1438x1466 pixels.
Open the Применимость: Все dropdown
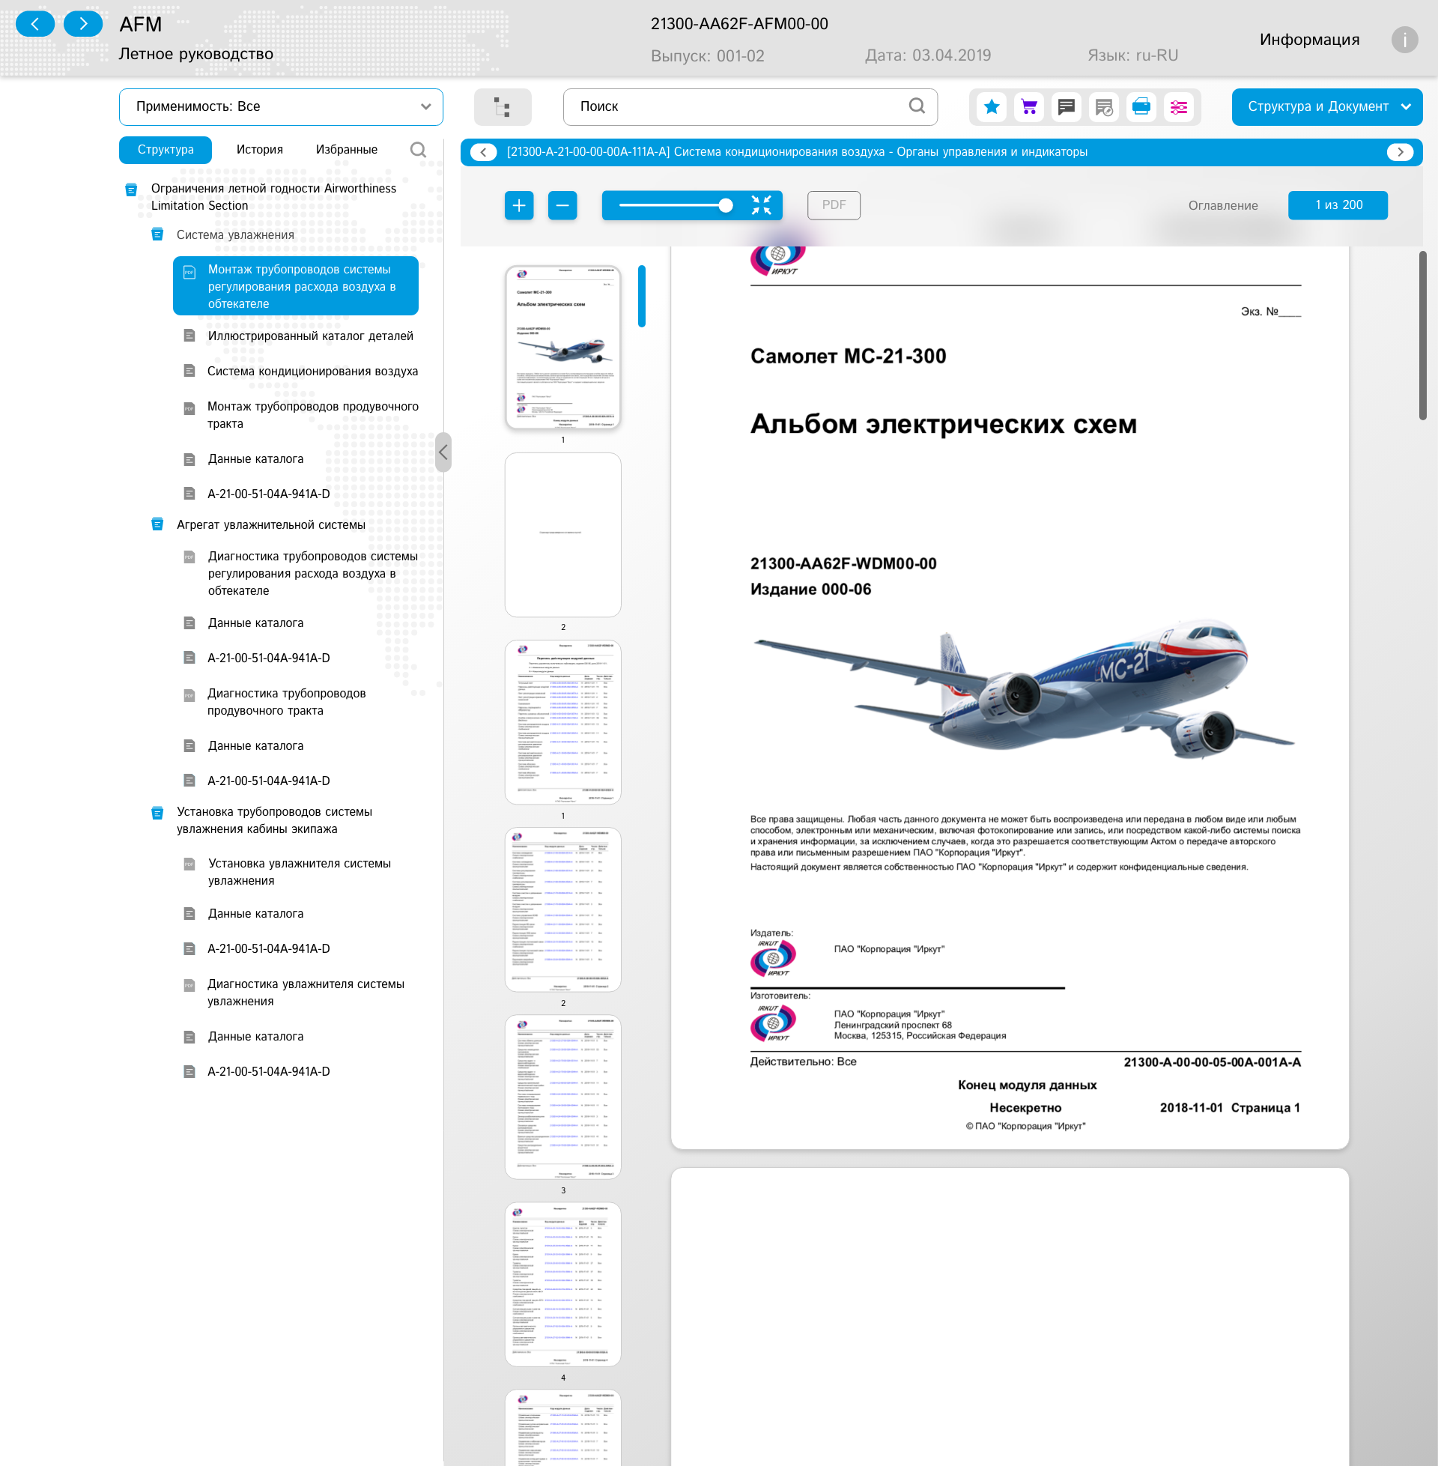pyautogui.click(x=281, y=106)
